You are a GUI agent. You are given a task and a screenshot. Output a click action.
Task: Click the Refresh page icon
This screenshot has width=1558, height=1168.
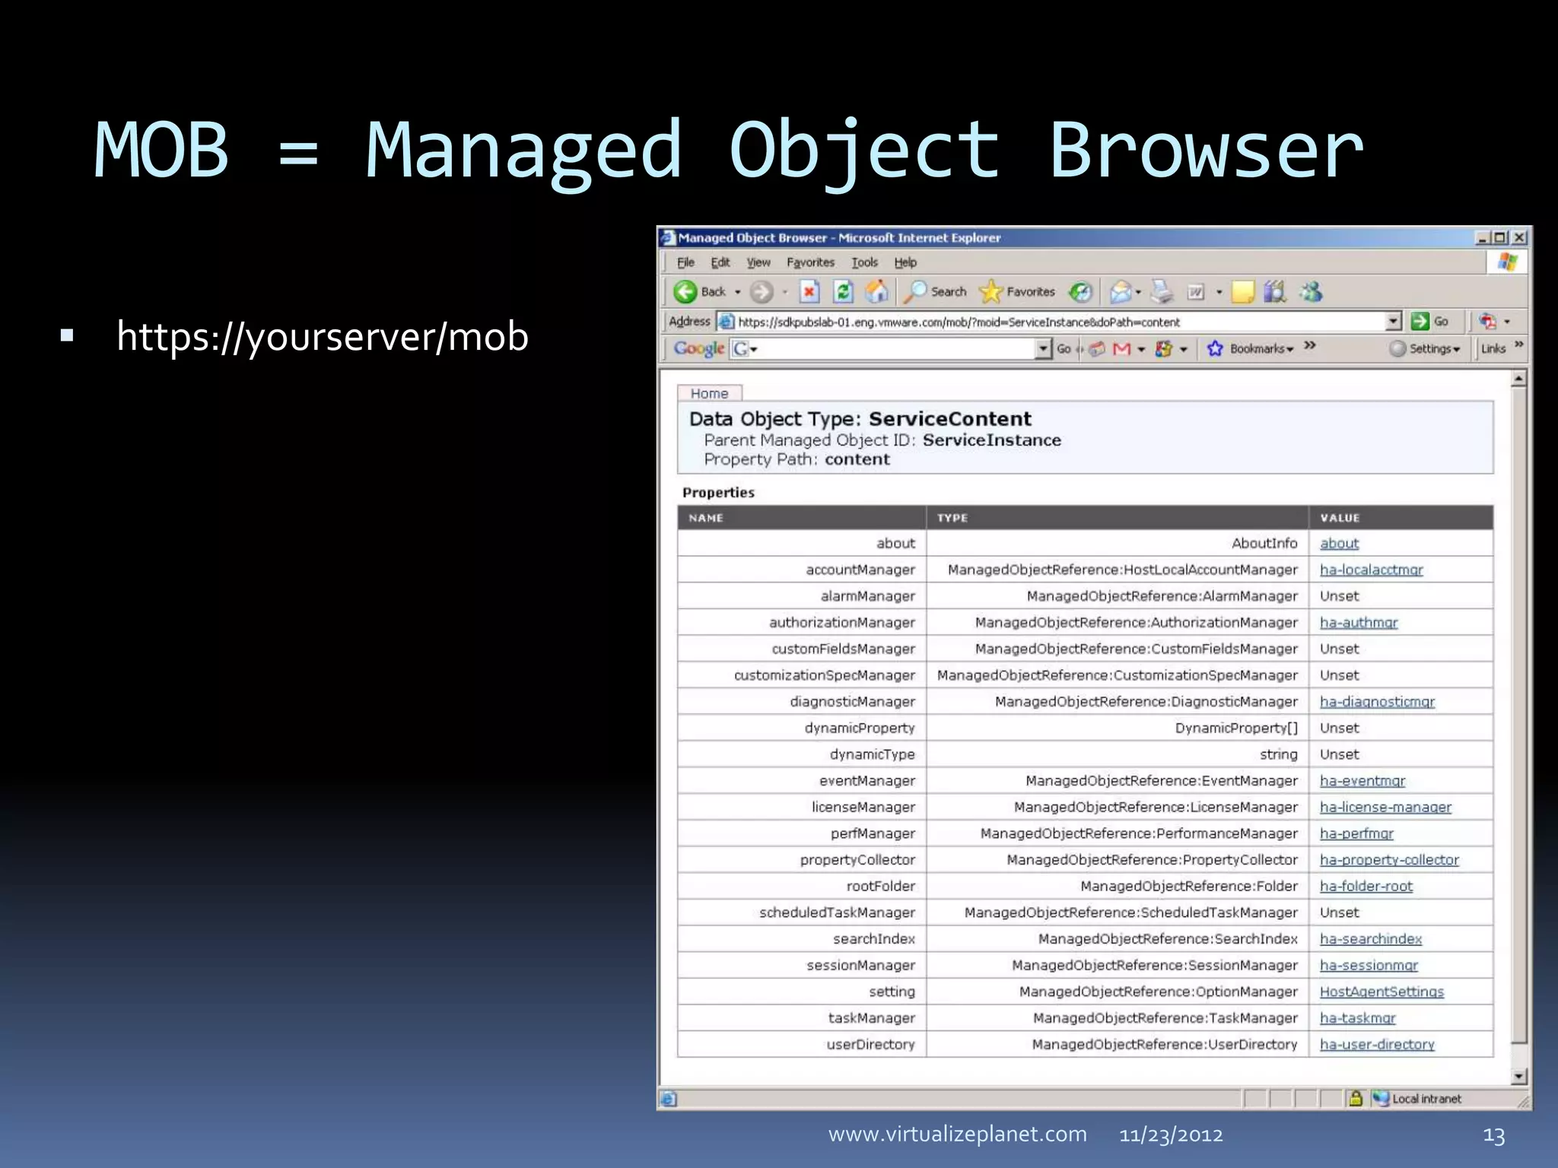pyautogui.click(x=843, y=292)
